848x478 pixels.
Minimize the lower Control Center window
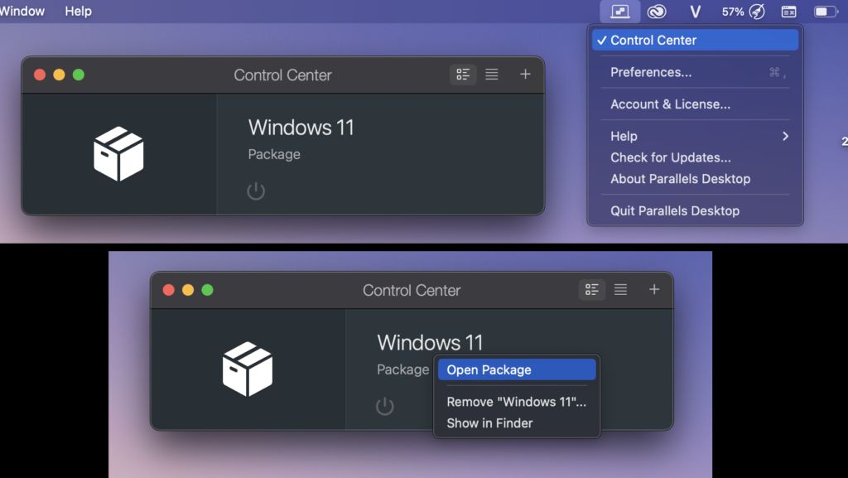(x=188, y=290)
